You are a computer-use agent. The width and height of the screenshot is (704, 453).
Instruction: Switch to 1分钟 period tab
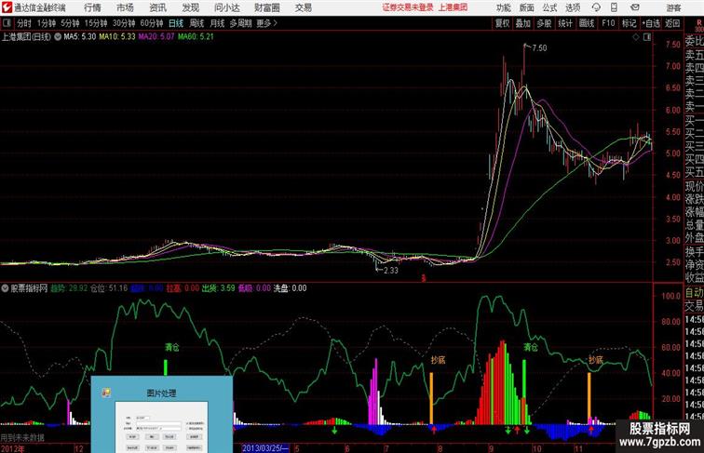(47, 23)
